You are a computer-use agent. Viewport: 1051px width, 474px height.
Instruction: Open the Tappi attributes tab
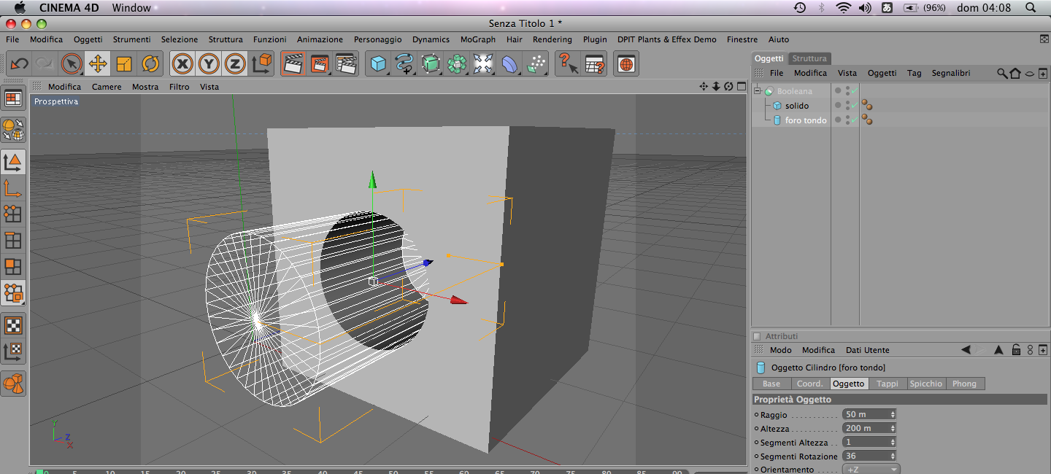[x=888, y=384]
